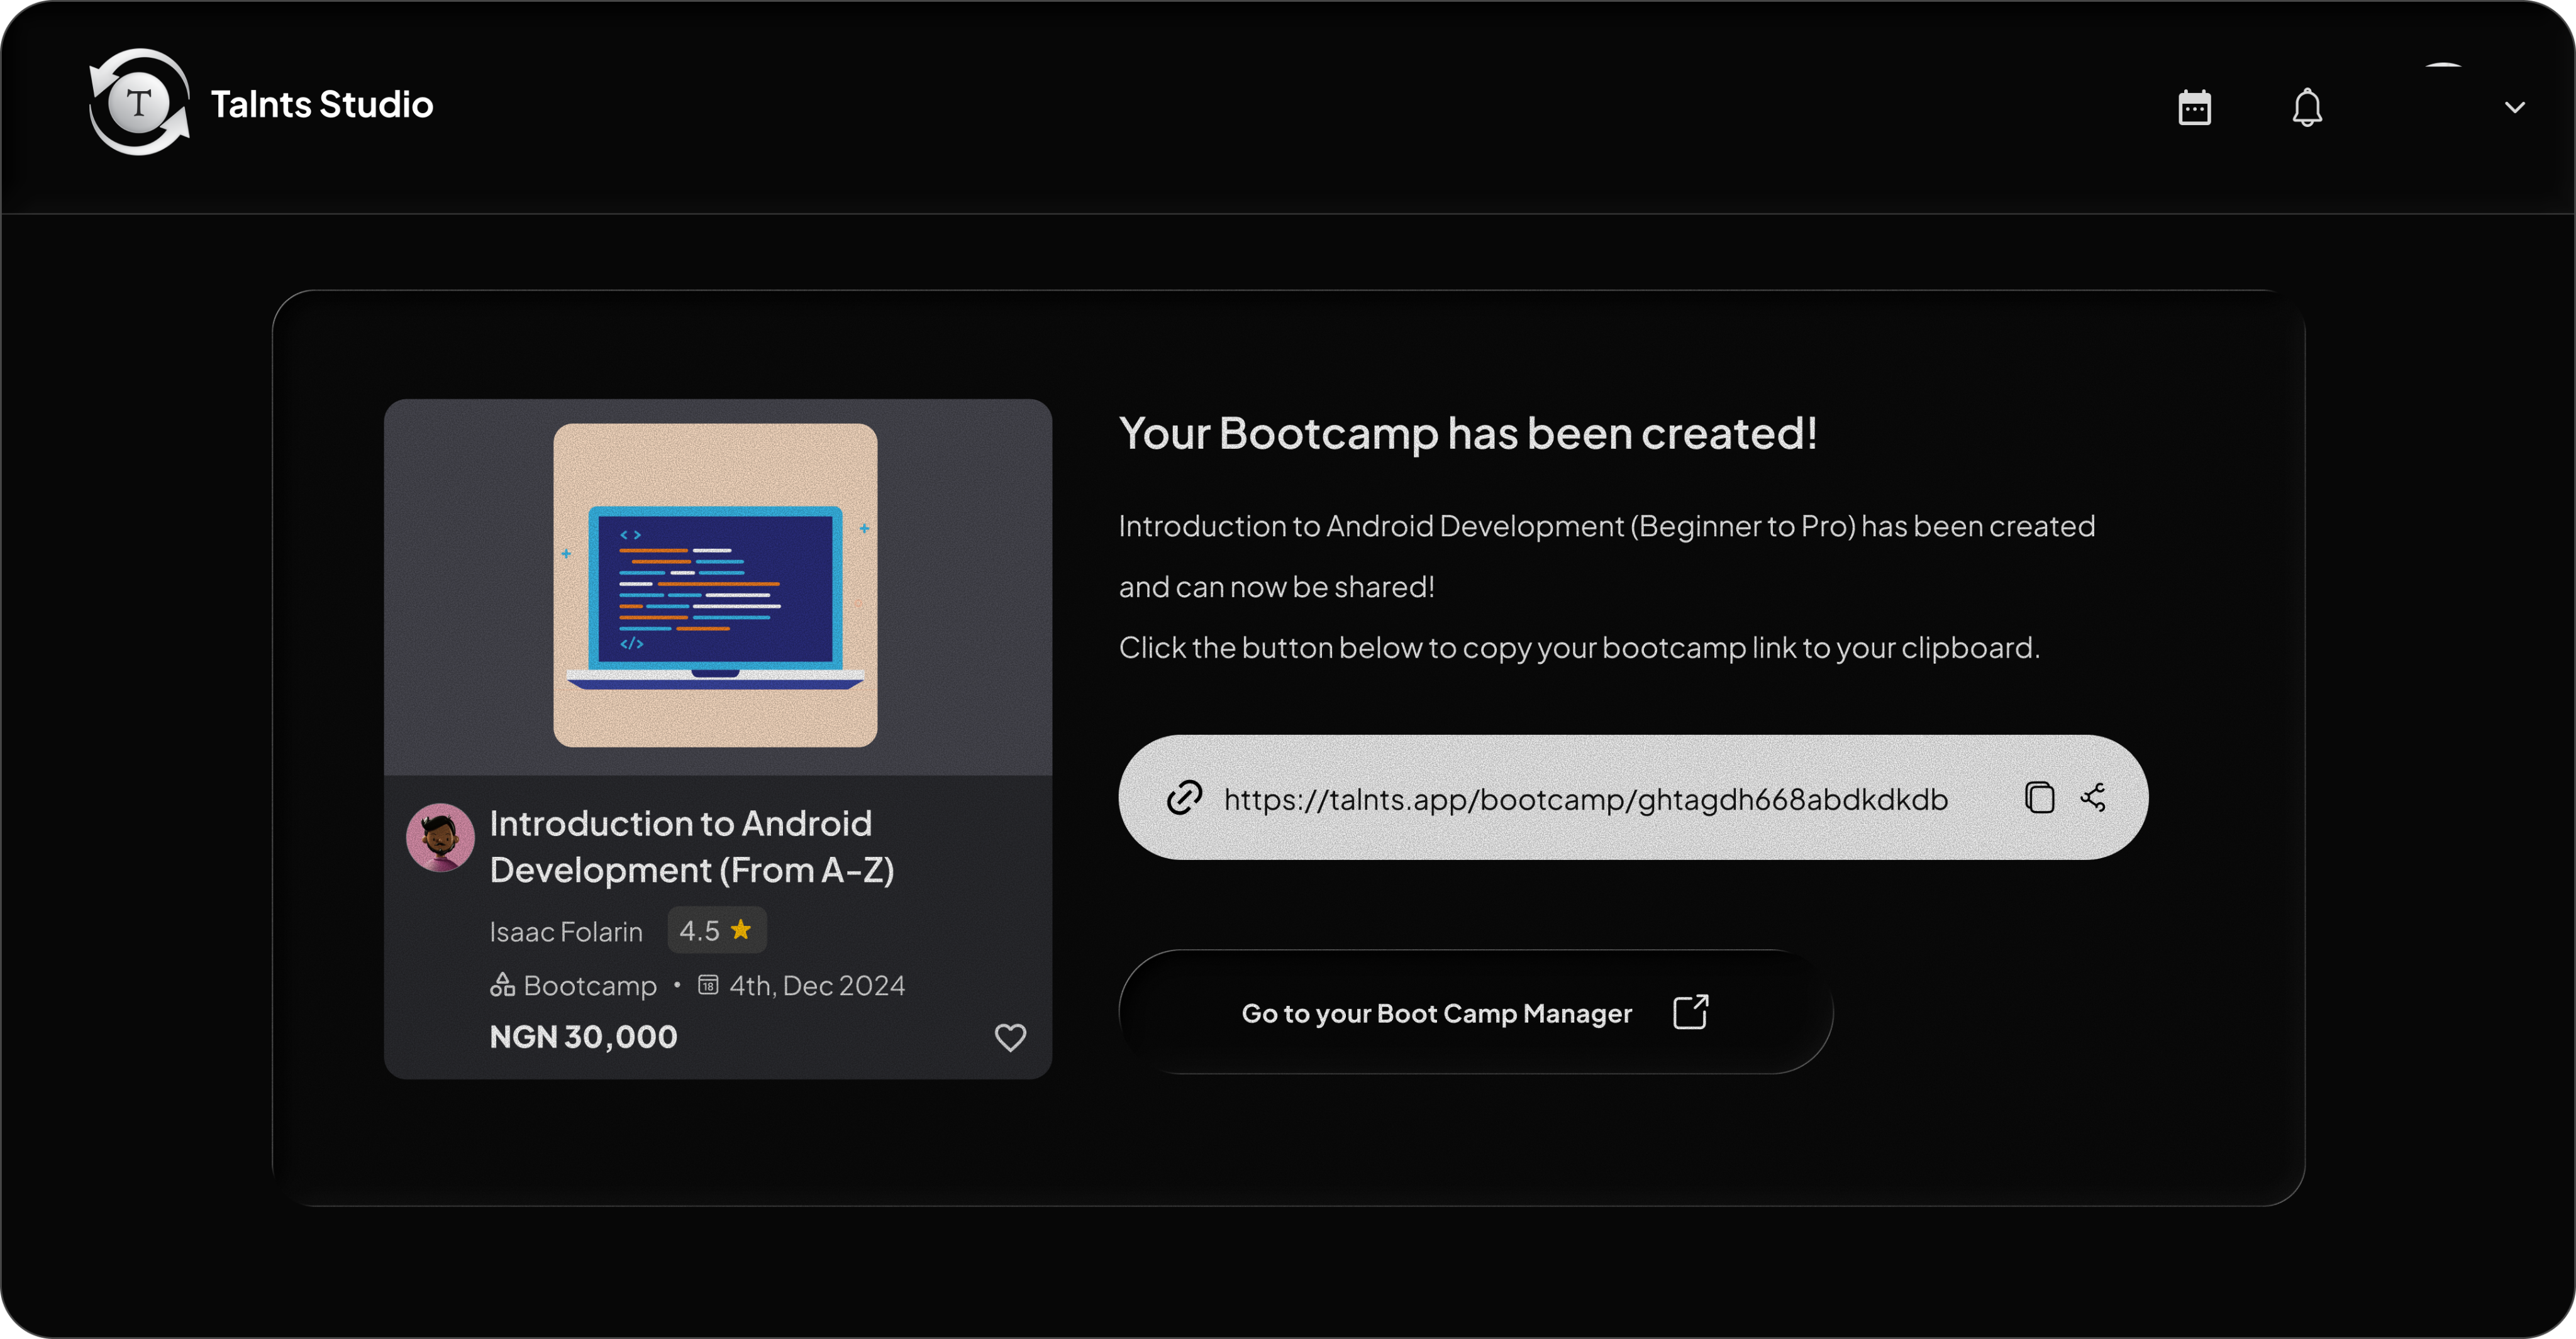Viewport: 2576px width, 1339px height.
Task: Click the copy icon next to the bootcamp link
Action: click(x=2040, y=797)
